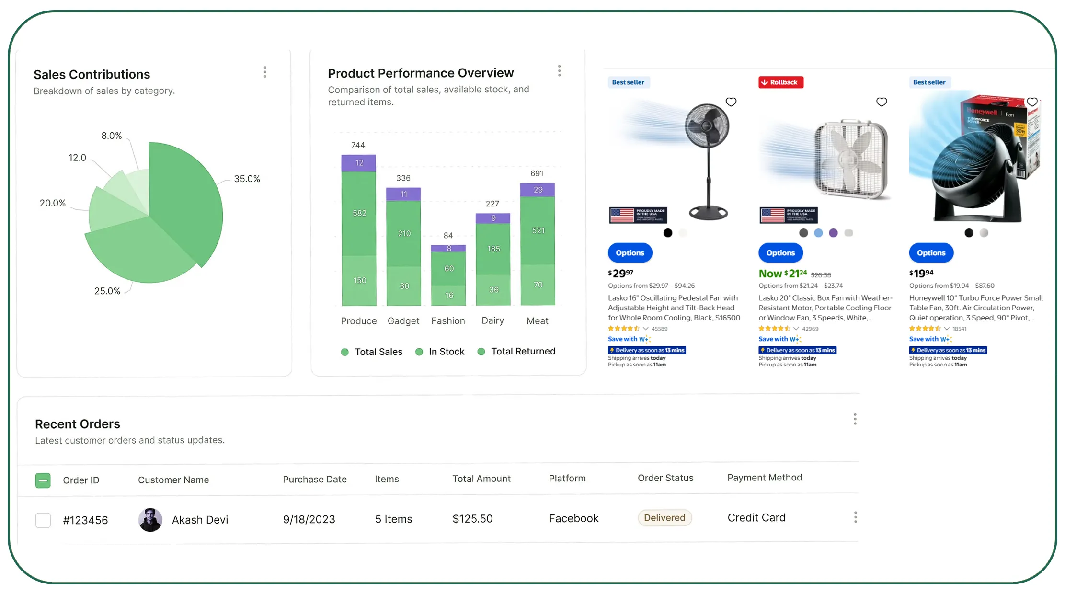Click star rating of Honeywell fan
The width and height of the screenshot is (1065, 594).
coord(925,329)
